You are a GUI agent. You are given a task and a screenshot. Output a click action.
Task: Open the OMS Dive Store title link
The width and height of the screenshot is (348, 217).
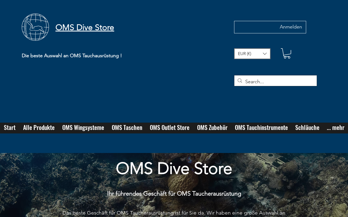pyautogui.click(x=85, y=27)
